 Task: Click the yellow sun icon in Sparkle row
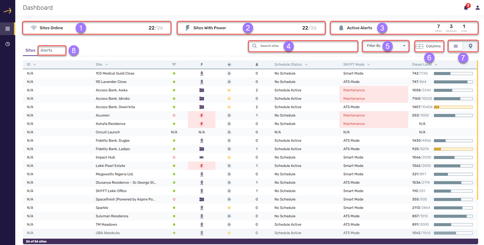click(229, 208)
